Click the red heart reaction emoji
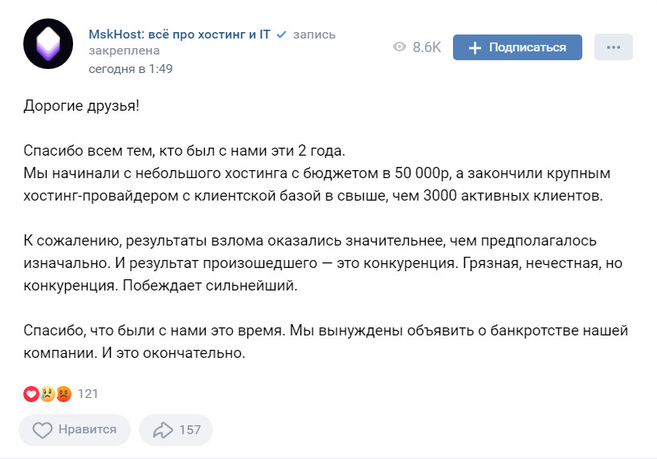Screen dimensions: 657x459 (x=31, y=394)
